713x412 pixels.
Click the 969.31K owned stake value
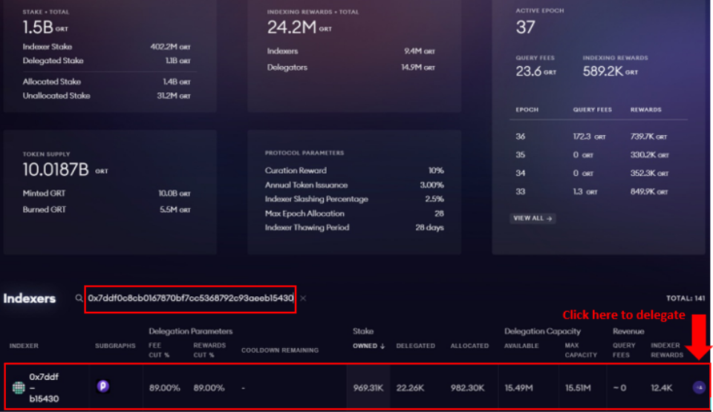(368, 388)
